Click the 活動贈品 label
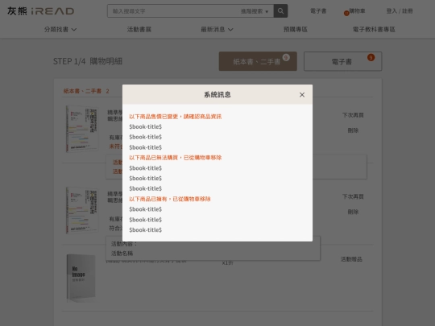 point(351,259)
